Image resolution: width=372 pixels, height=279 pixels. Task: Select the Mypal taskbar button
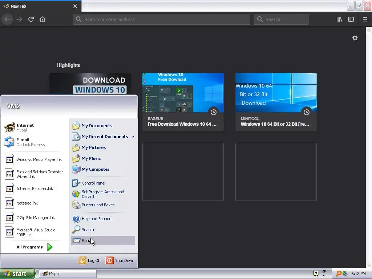[68, 274]
